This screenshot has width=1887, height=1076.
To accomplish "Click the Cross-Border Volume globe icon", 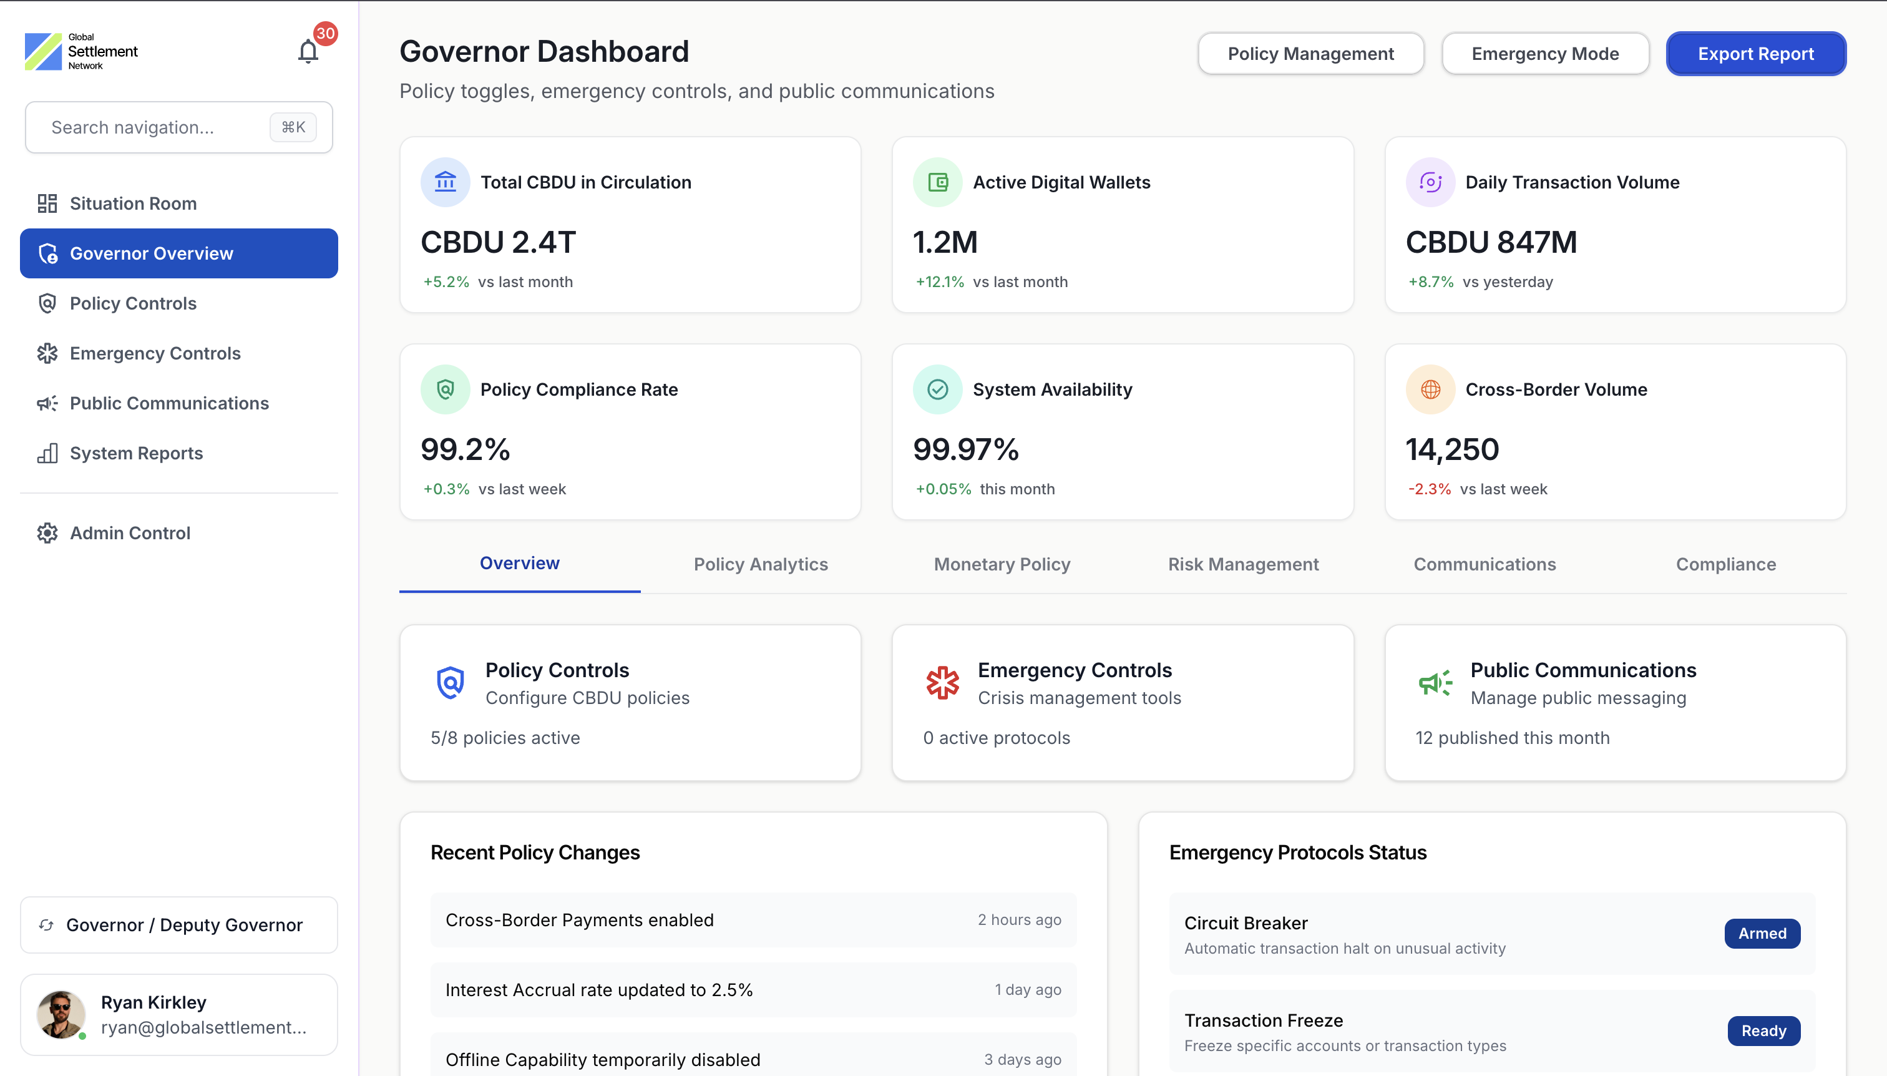I will [x=1430, y=389].
